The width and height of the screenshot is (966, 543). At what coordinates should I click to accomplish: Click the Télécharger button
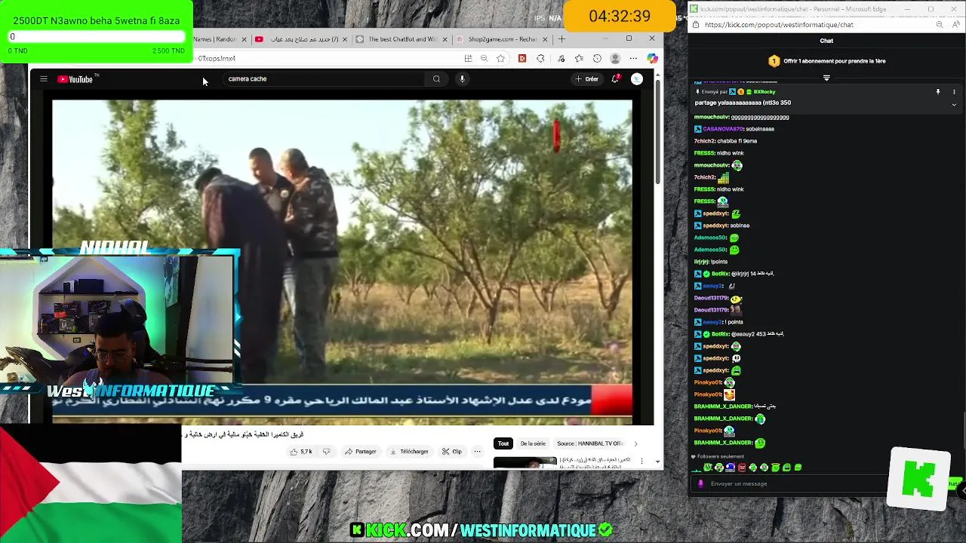click(x=409, y=452)
